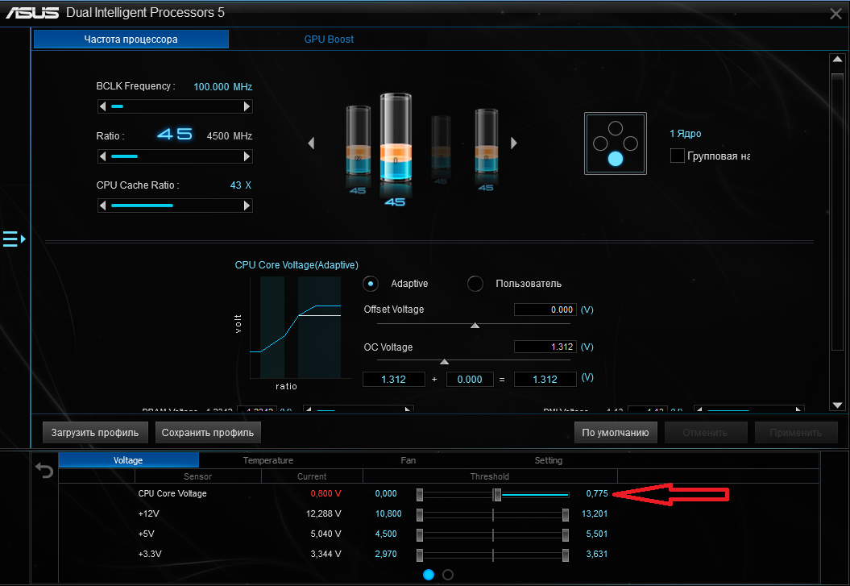Click CPU Core Voltage upper threshold handle
This screenshot has width=850, height=586.
tap(497, 494)
